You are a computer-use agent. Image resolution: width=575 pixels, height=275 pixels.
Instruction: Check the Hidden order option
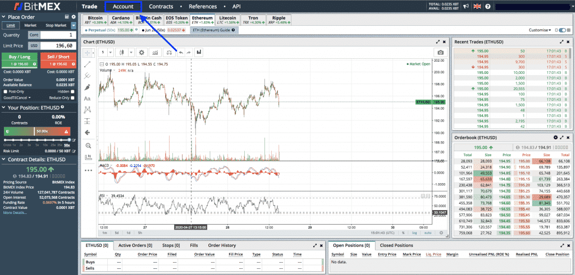coord(72,91)
